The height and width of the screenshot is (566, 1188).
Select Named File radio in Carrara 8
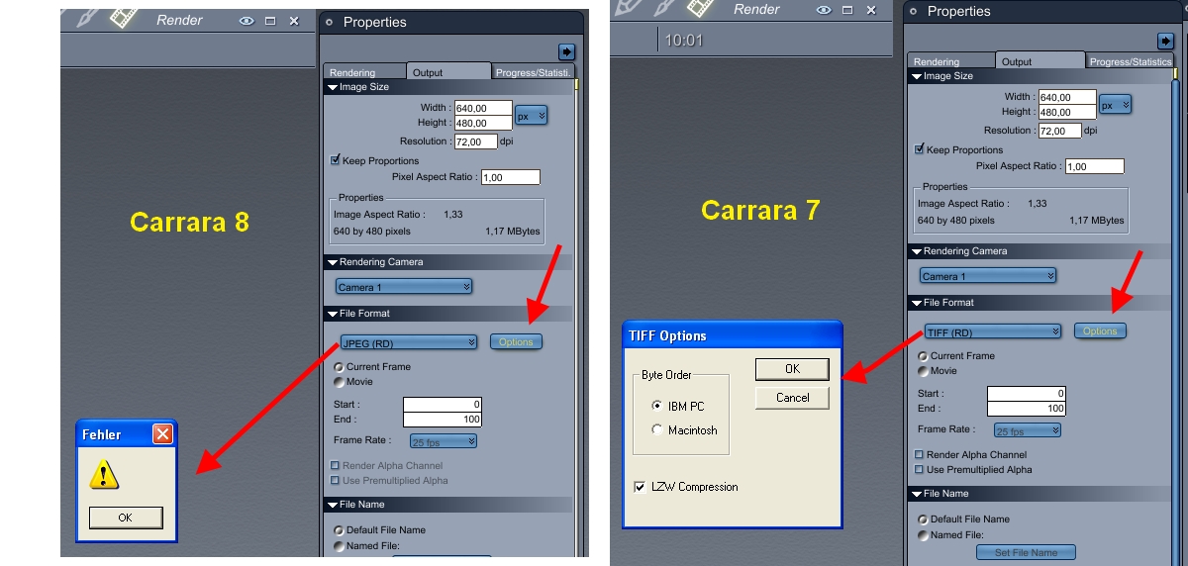(340, 545)
